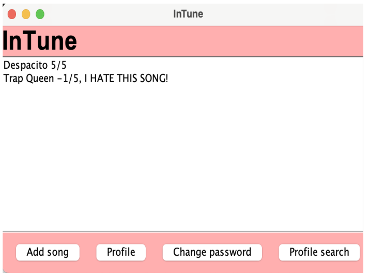Image resolution: width=369 pixels, height=277 pixels.
Task: Open Profile search
Action: pyautogui.click(x=319, y=252)
